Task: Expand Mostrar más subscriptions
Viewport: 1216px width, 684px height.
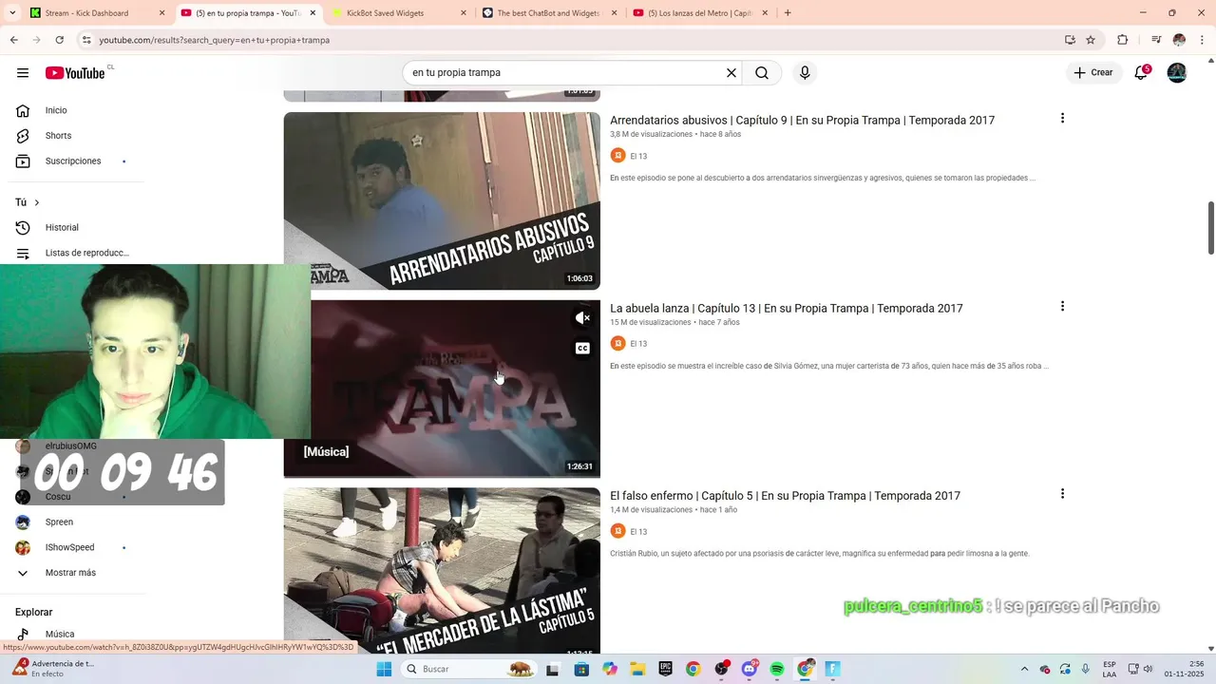Action: coord(72,573)
